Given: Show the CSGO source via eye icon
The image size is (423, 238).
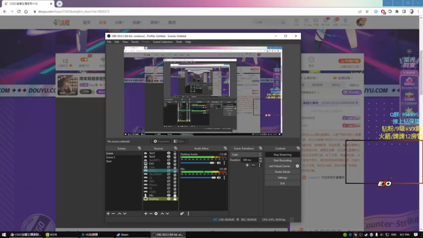Looking at the screenshot, I should (169, 191).
